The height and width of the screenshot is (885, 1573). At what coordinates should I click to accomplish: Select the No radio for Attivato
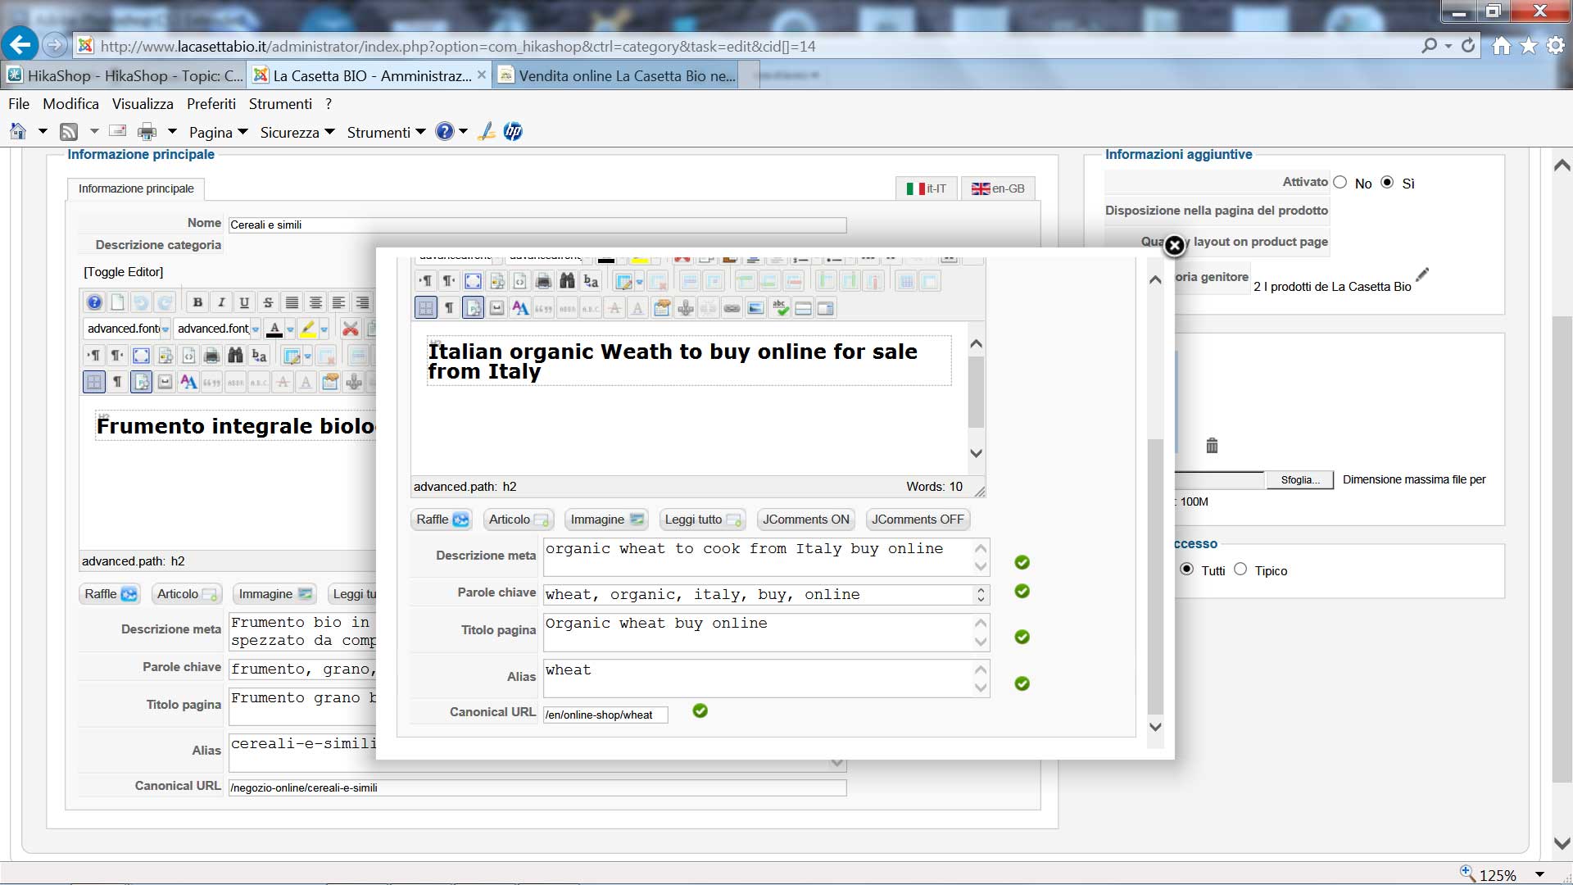pyautogui.click(x=1340, y=183)
